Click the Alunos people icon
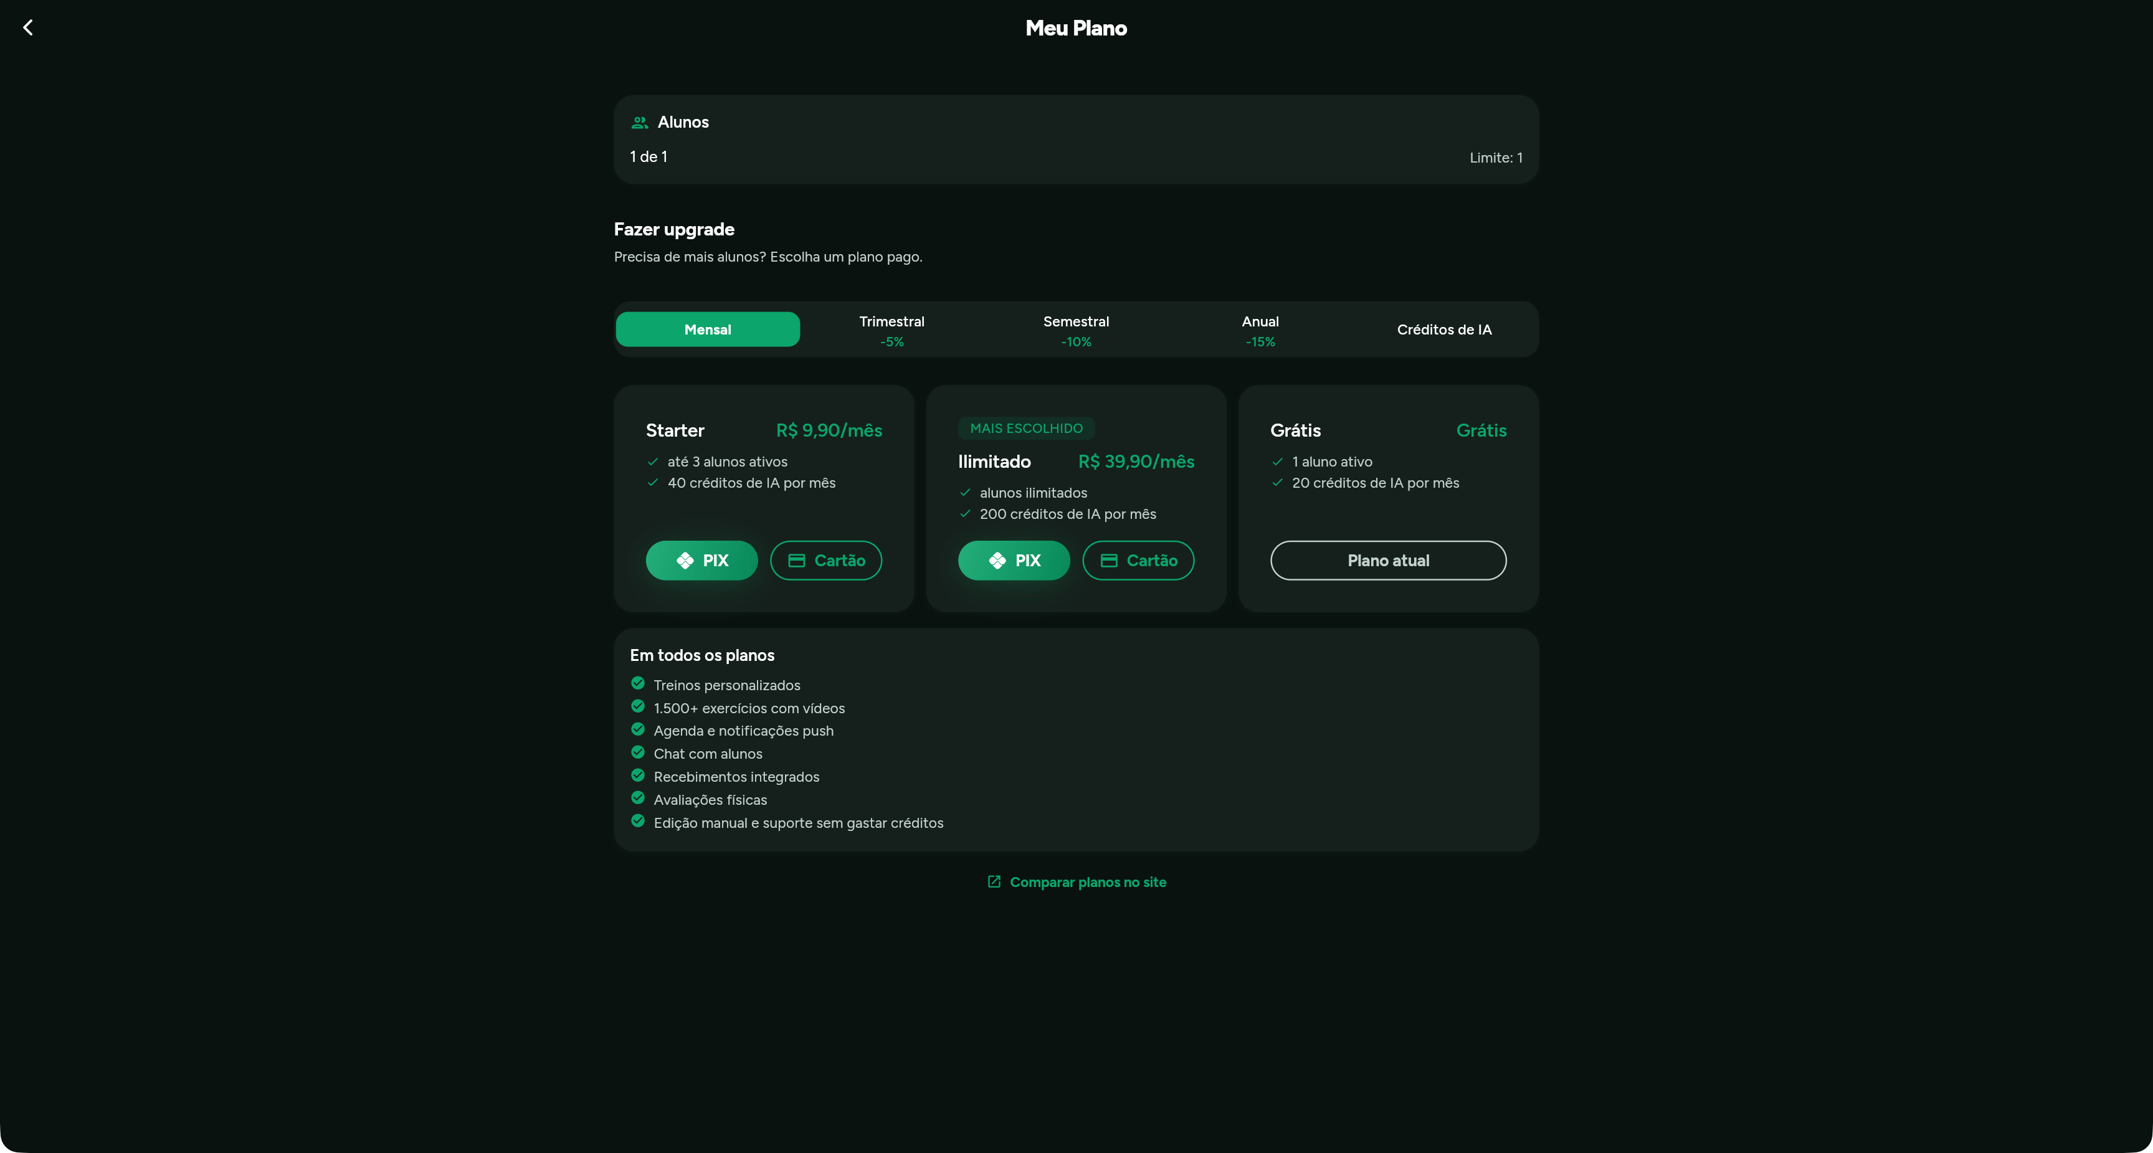The image size is (2153, 1153). click(x=639, y=122)
